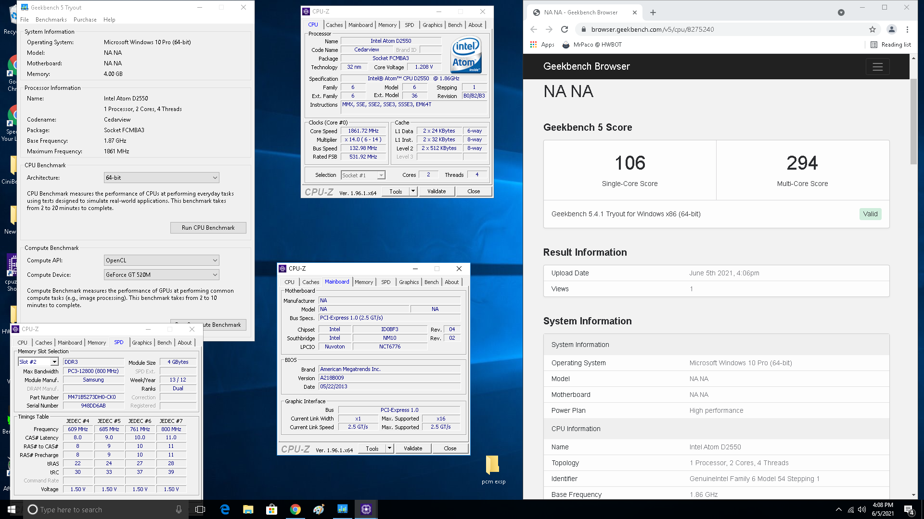924x519 pixels.
Task: Open the Wi-Fi network tray icon
Action: (851, 509)
